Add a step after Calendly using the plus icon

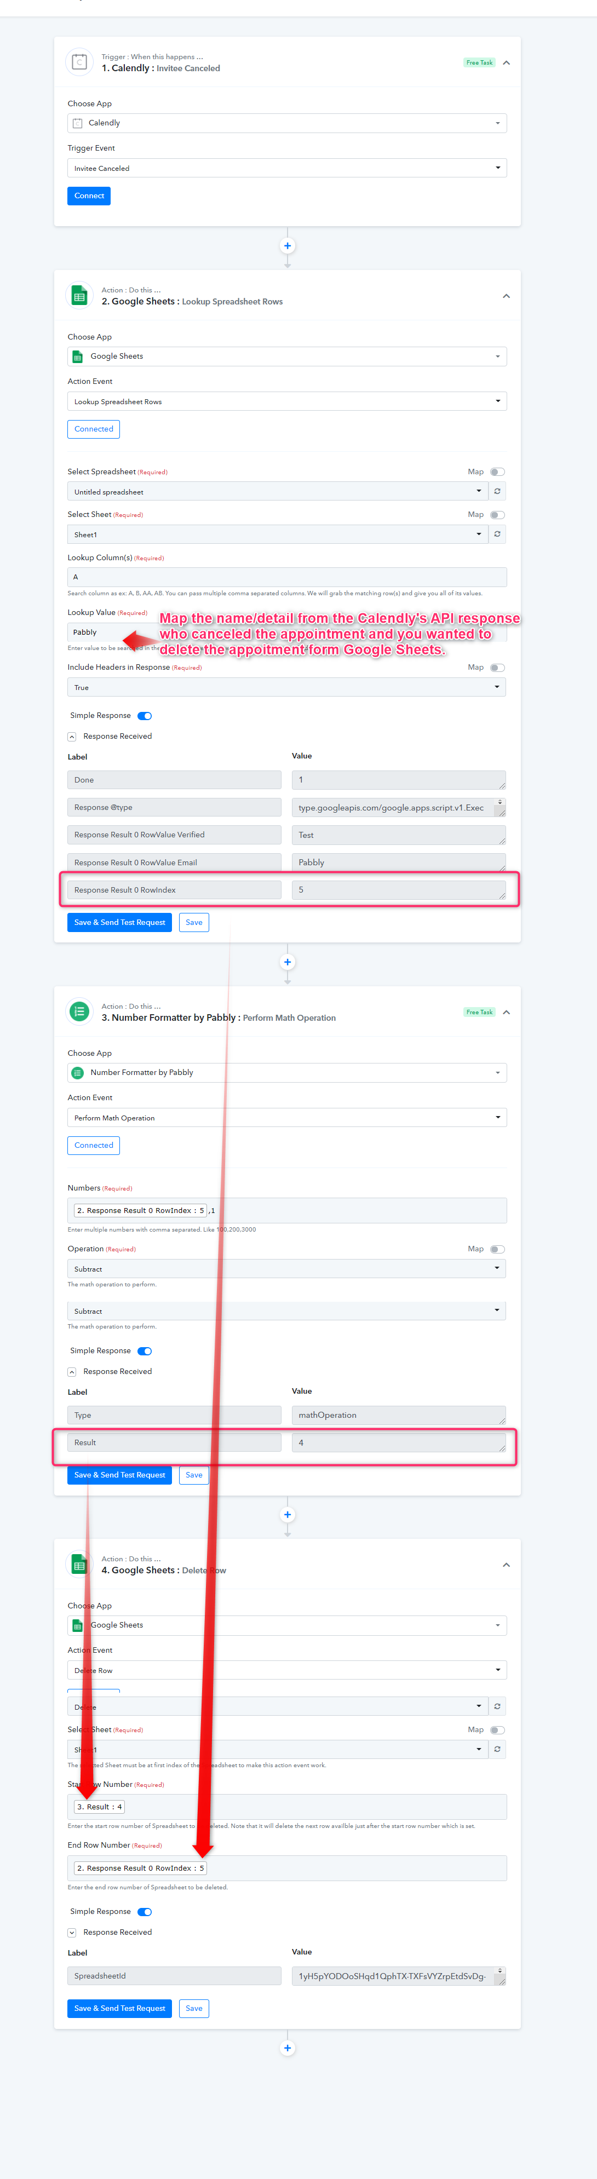point(288,246)
